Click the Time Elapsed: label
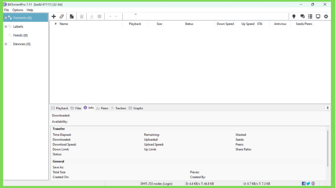This screenshot has height=188, width=335. [62, 135]
